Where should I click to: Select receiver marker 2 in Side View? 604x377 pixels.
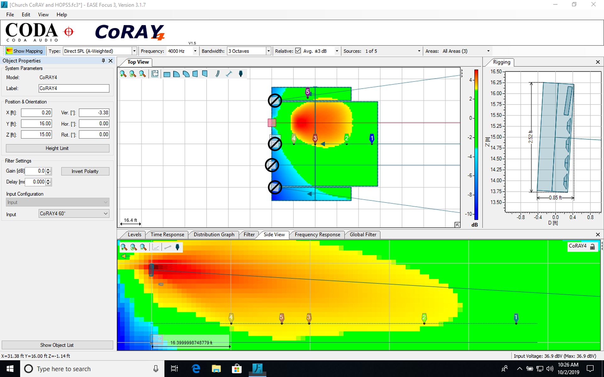[x=424, y=318]
